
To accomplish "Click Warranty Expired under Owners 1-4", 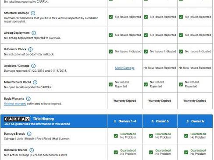I will (x=125, y=101).
